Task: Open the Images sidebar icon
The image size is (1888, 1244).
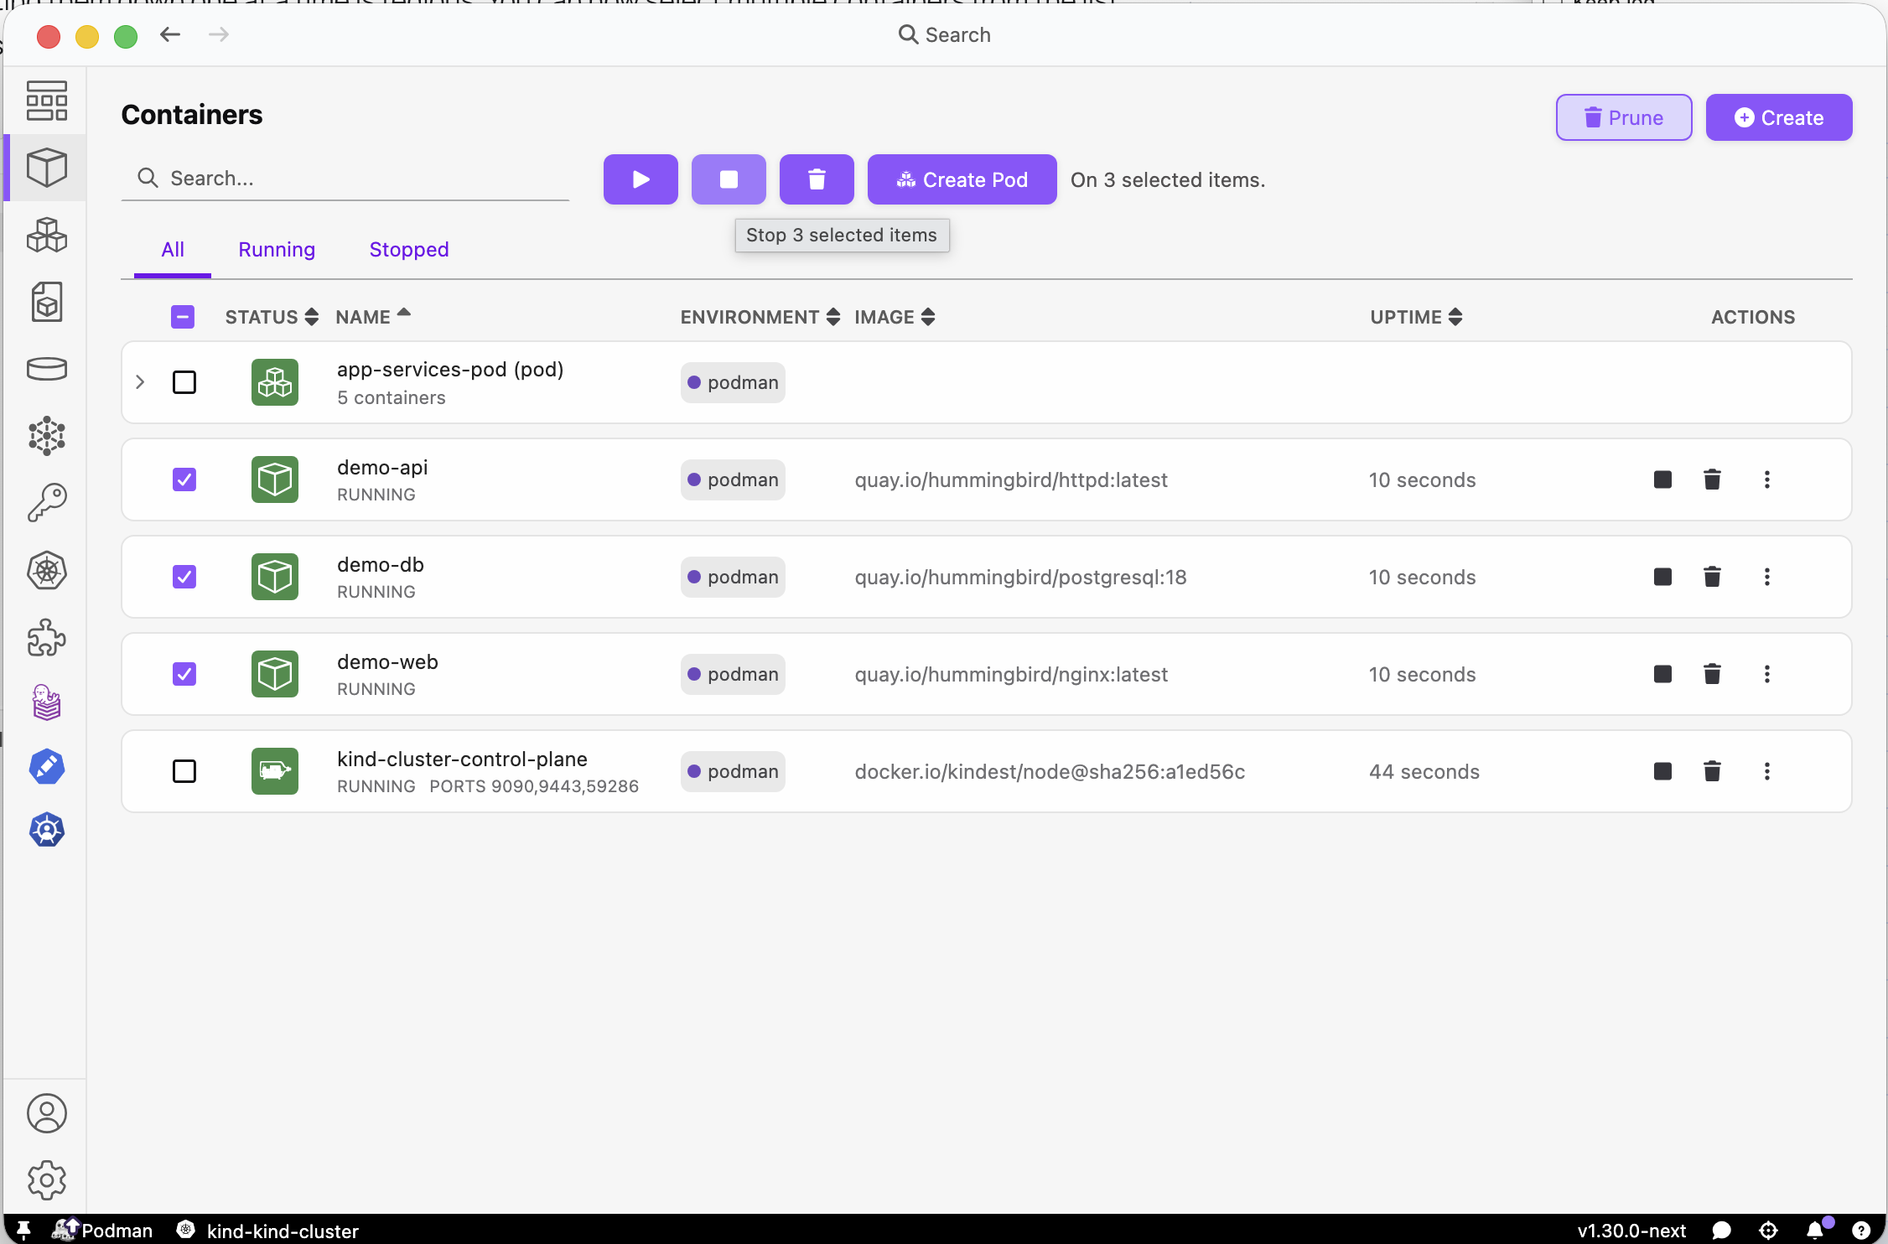Action: click(x=47, y=303)
